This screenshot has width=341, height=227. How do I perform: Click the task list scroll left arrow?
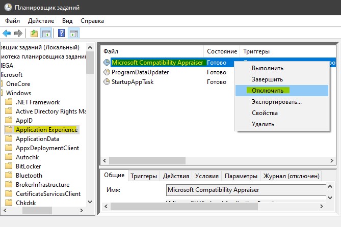tap(104, 160)
